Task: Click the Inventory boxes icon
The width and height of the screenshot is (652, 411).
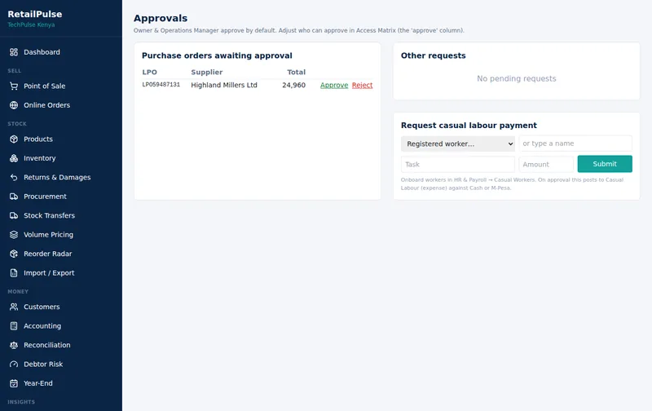Action: [x=14, y=158]
